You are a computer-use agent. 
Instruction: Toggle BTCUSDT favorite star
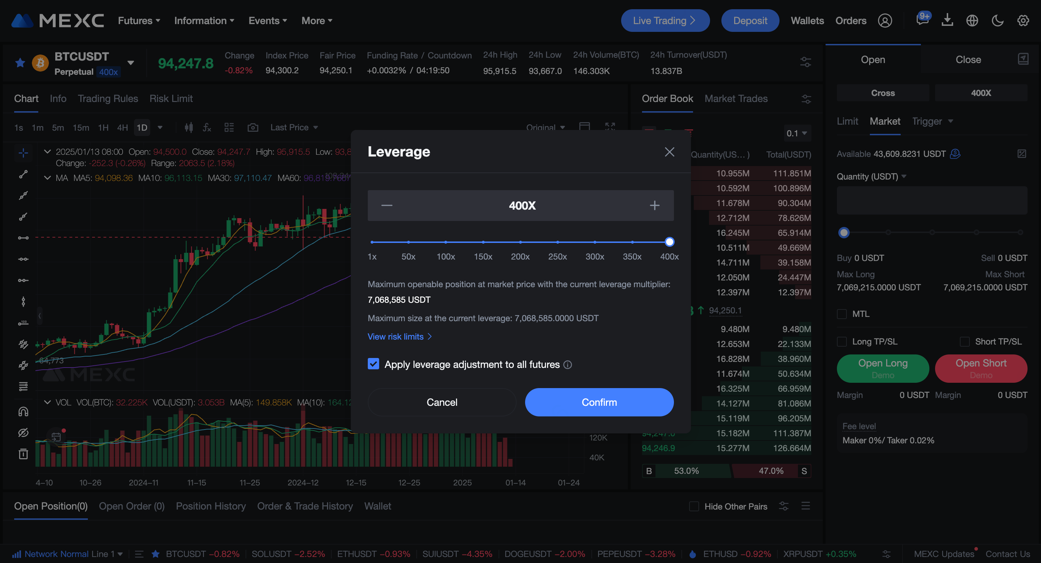click(20, 63)
